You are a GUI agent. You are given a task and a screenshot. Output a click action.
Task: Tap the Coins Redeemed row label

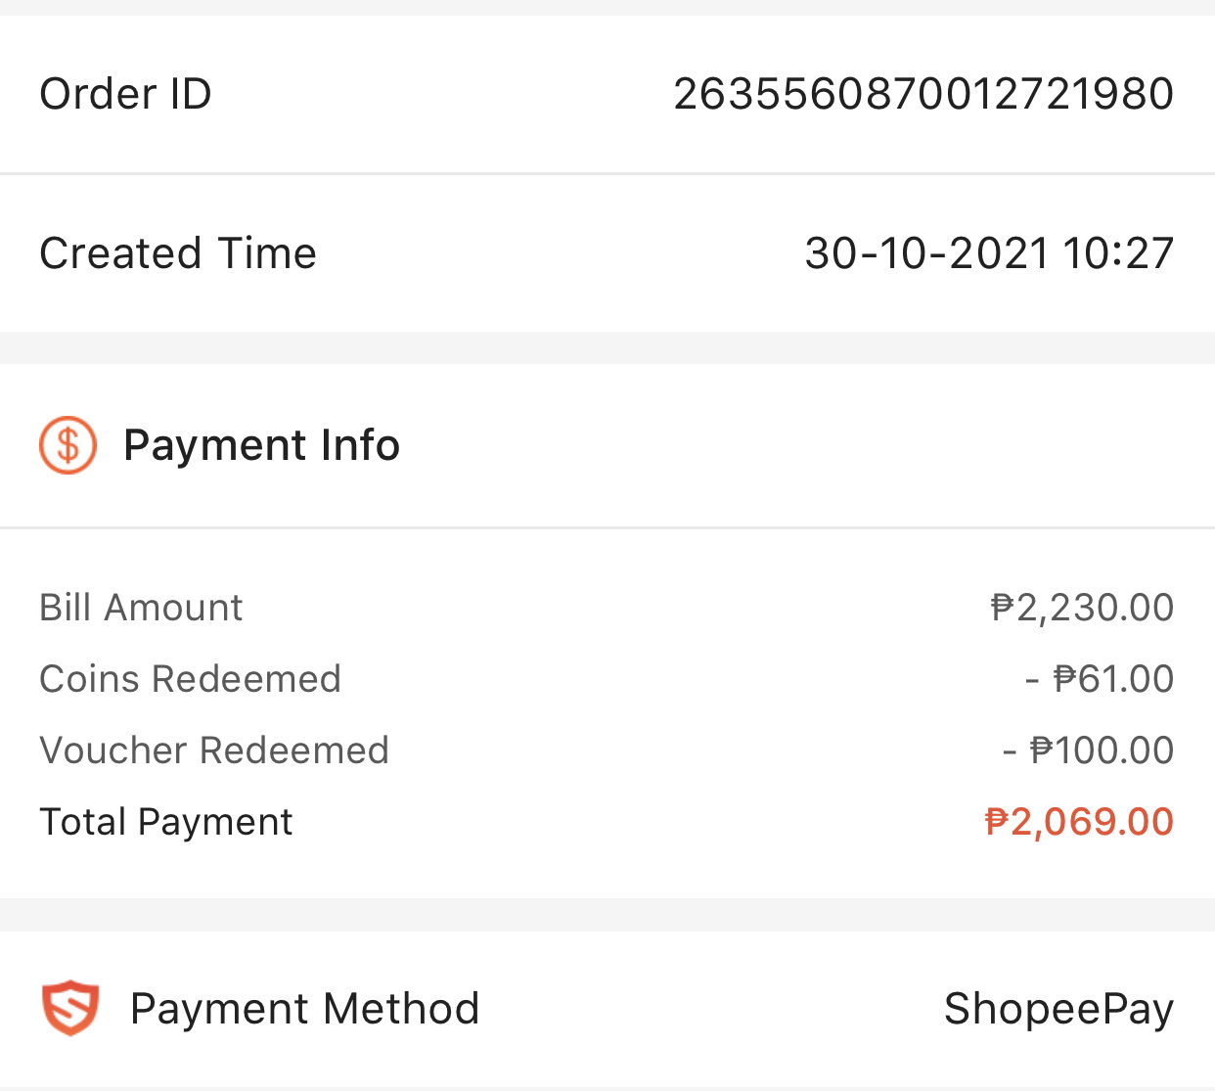click(x=190, y=679)
